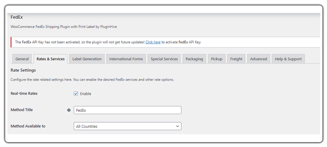Click the 'Method Available to' label
The image size is (327, 147).
(x=28, y=126)
